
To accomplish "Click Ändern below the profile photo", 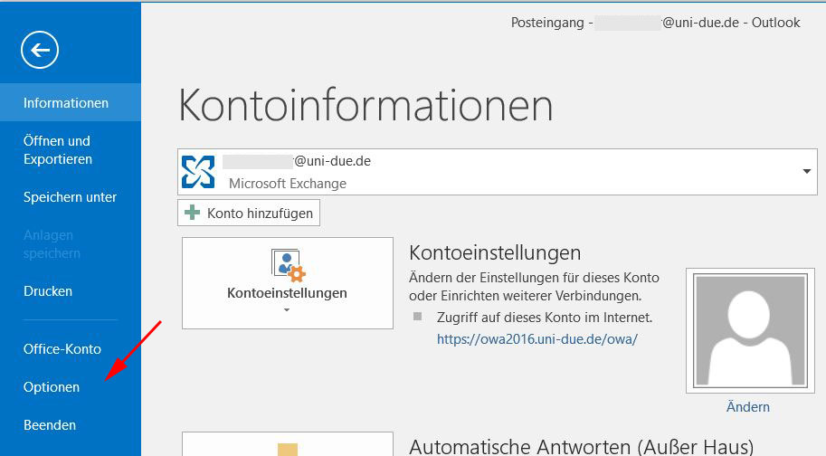I will (x=747, y=407).
